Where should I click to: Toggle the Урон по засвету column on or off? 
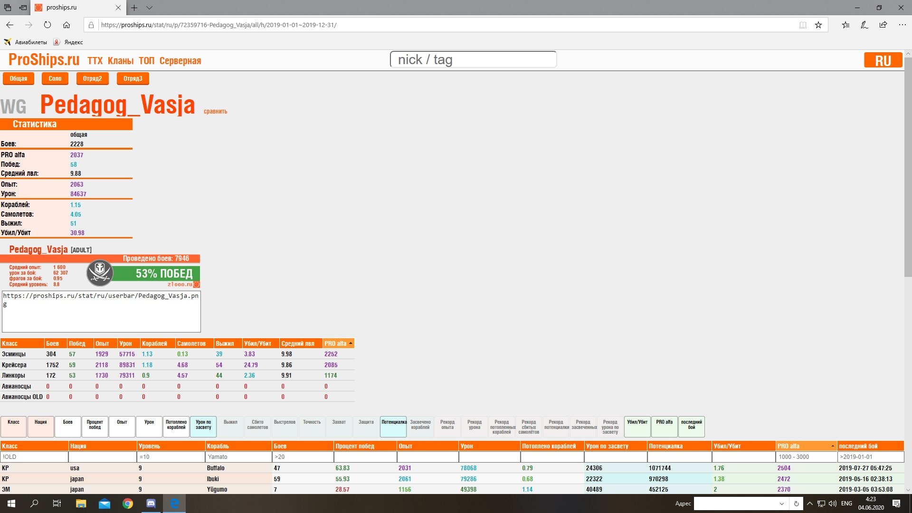(203, 427)
